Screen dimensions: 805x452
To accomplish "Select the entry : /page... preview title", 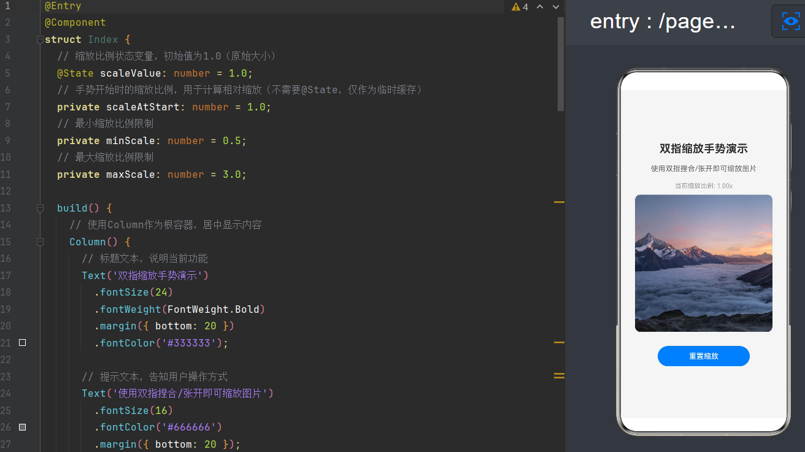I will point(663,22).
